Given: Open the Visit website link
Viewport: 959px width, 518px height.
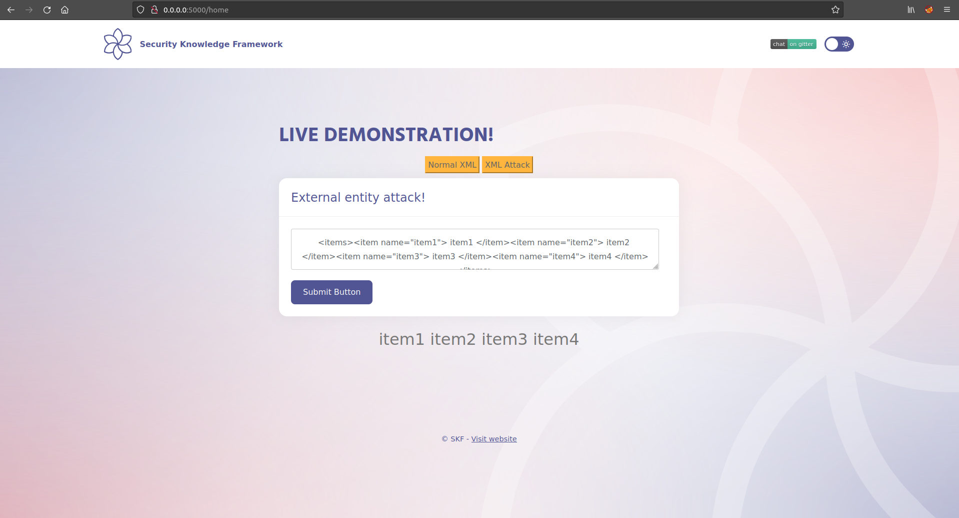Looking at the screenshot, I should click(494, 439).
